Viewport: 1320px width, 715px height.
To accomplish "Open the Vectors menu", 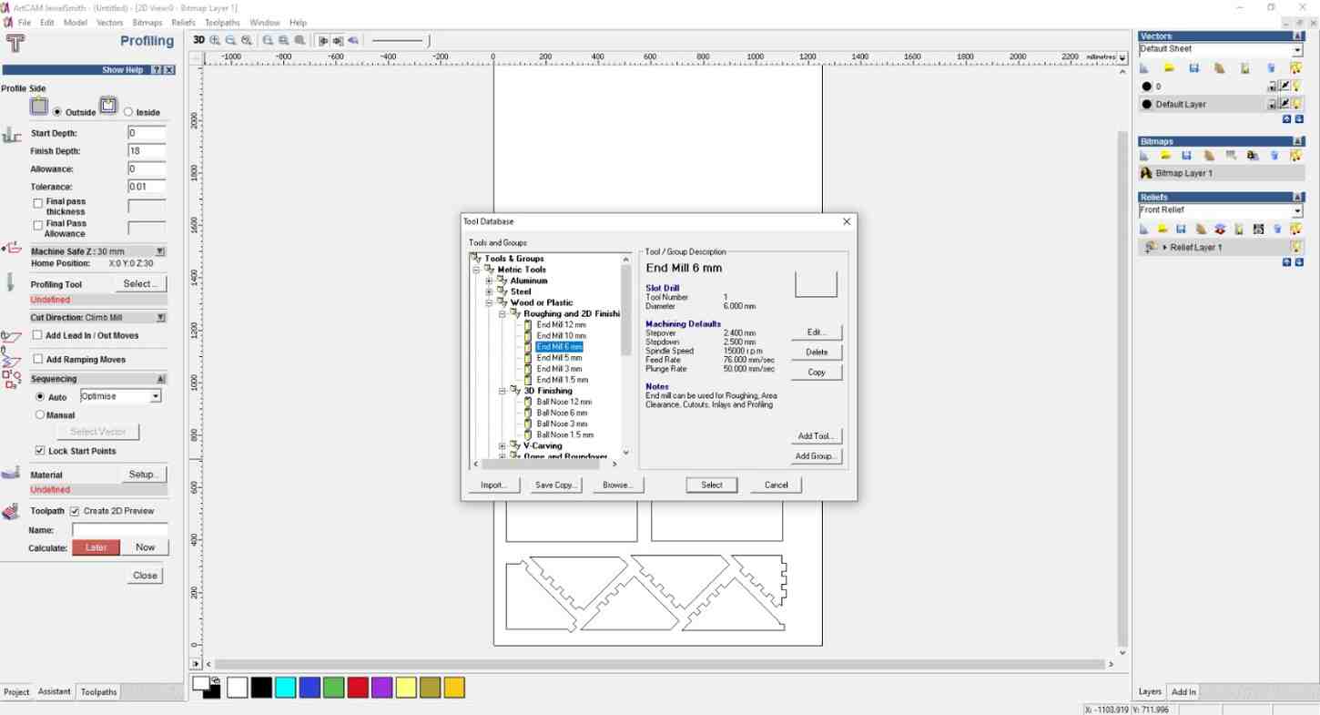I will 109,22.
